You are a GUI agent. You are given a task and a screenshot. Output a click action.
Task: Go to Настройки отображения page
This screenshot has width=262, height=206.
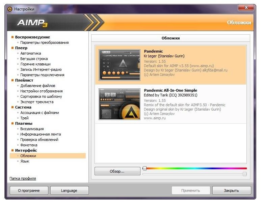[42, 91]
